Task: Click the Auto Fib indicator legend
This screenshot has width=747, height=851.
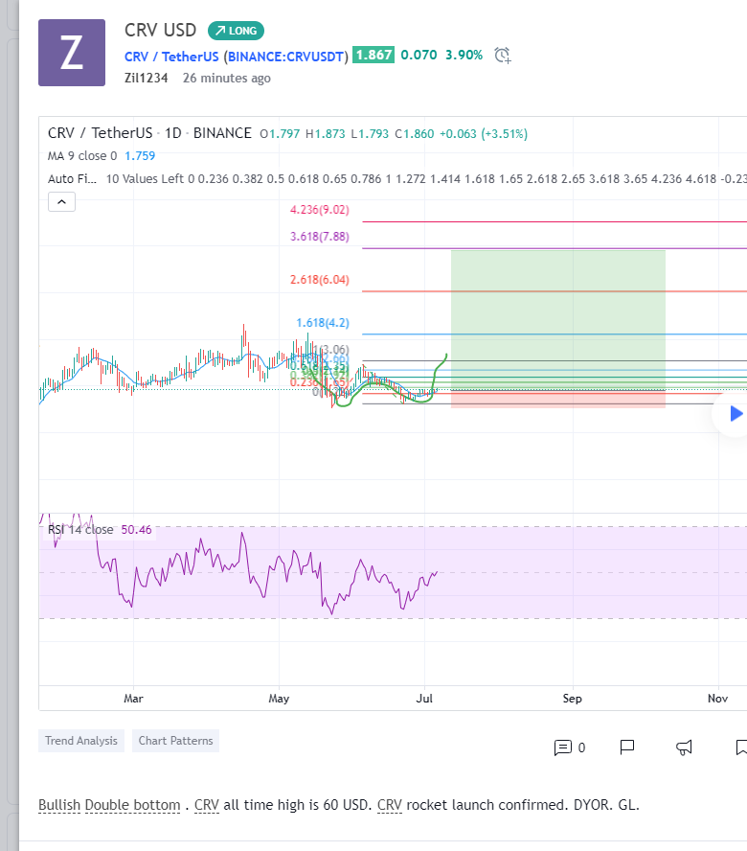Action: [73, 178]
